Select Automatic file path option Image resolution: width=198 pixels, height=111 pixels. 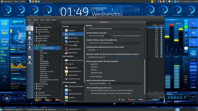click(93, 64)
